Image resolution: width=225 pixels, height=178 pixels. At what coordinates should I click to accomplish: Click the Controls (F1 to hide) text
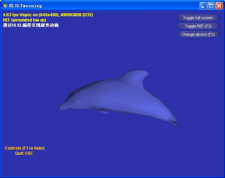click(25, 148)
